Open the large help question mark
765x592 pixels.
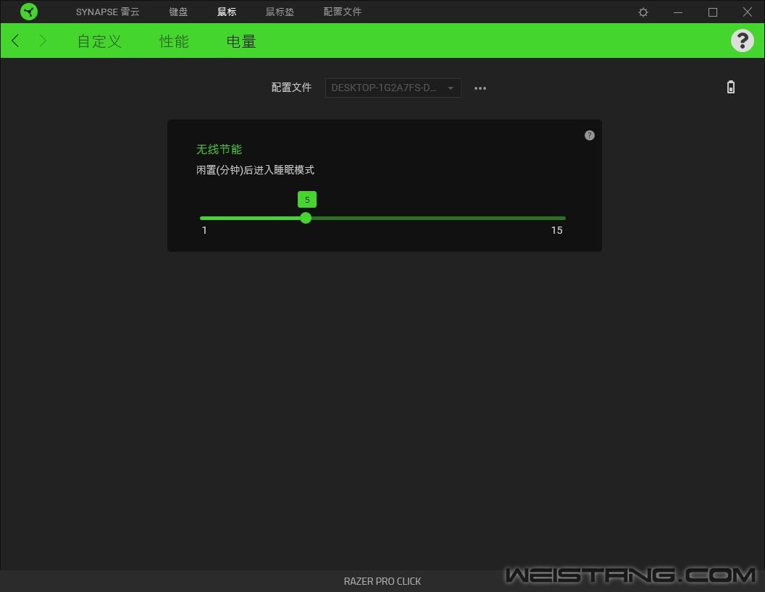[x=742, y=41]
